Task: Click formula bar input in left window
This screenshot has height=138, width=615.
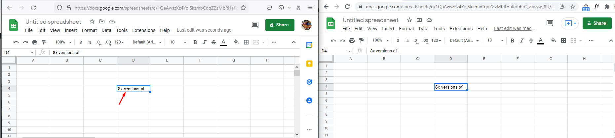Action: pos(175,53)
